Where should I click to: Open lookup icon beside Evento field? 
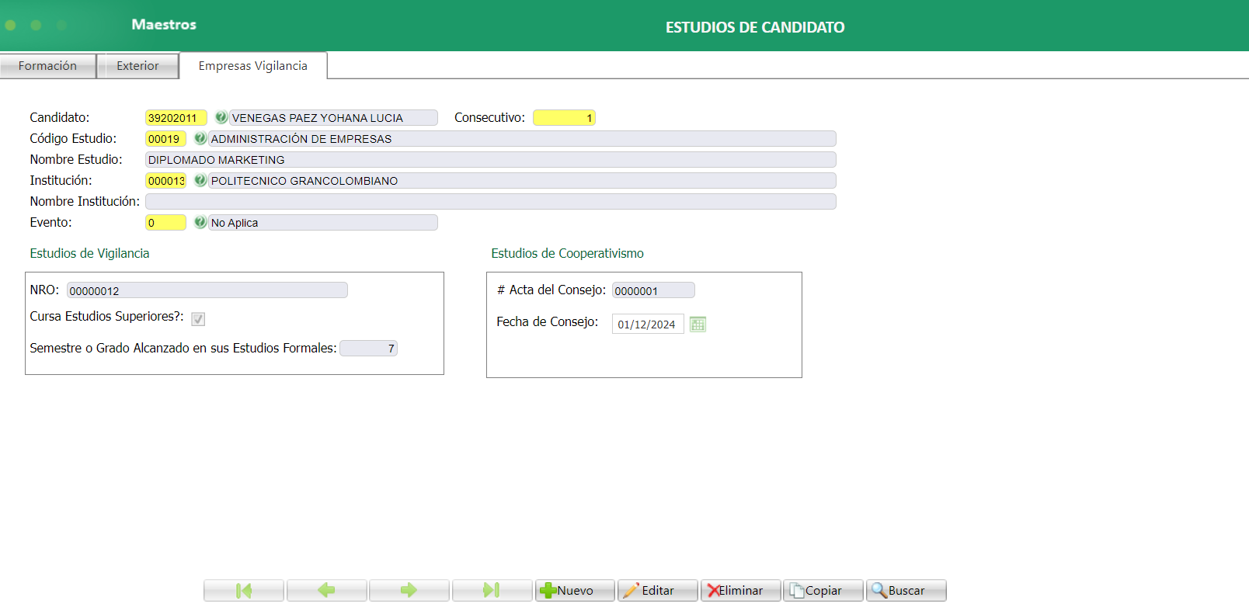200,222
